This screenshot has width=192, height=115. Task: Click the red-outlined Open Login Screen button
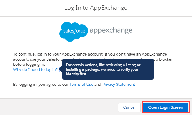[166, 107]
